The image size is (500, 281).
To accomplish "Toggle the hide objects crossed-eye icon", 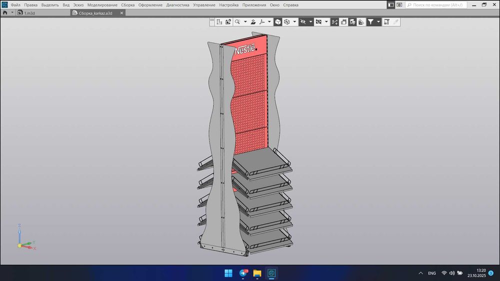I will (302, 22).
